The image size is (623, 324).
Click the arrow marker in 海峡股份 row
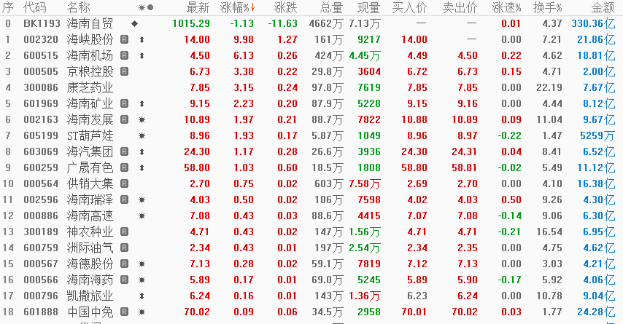pyautogui.click(x=142, y=39)
